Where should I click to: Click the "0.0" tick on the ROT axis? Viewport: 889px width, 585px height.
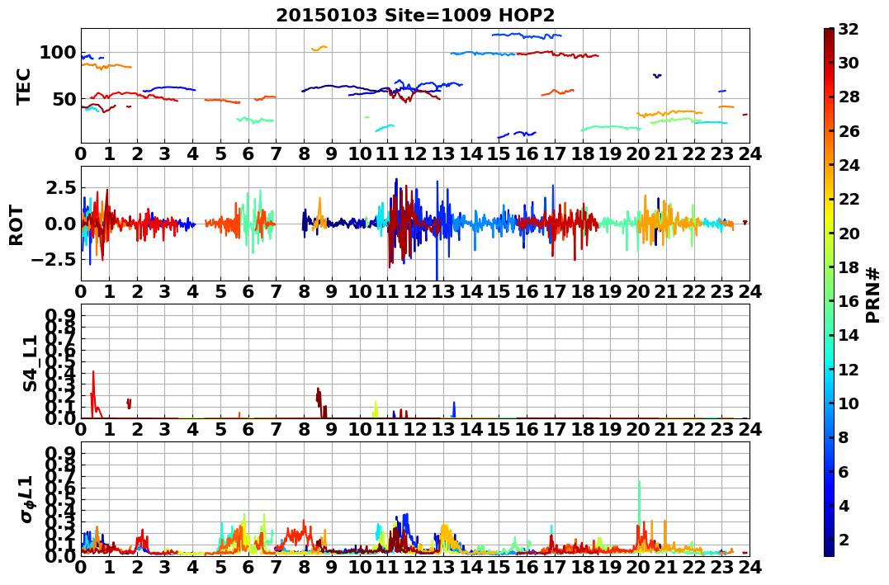pyautogui.click(x=61, y=224)
